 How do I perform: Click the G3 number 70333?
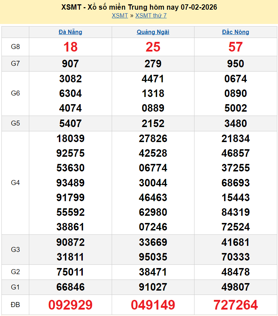click(x=236, y=257)
